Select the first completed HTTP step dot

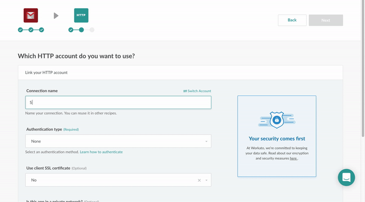click(x=71, y=30)
